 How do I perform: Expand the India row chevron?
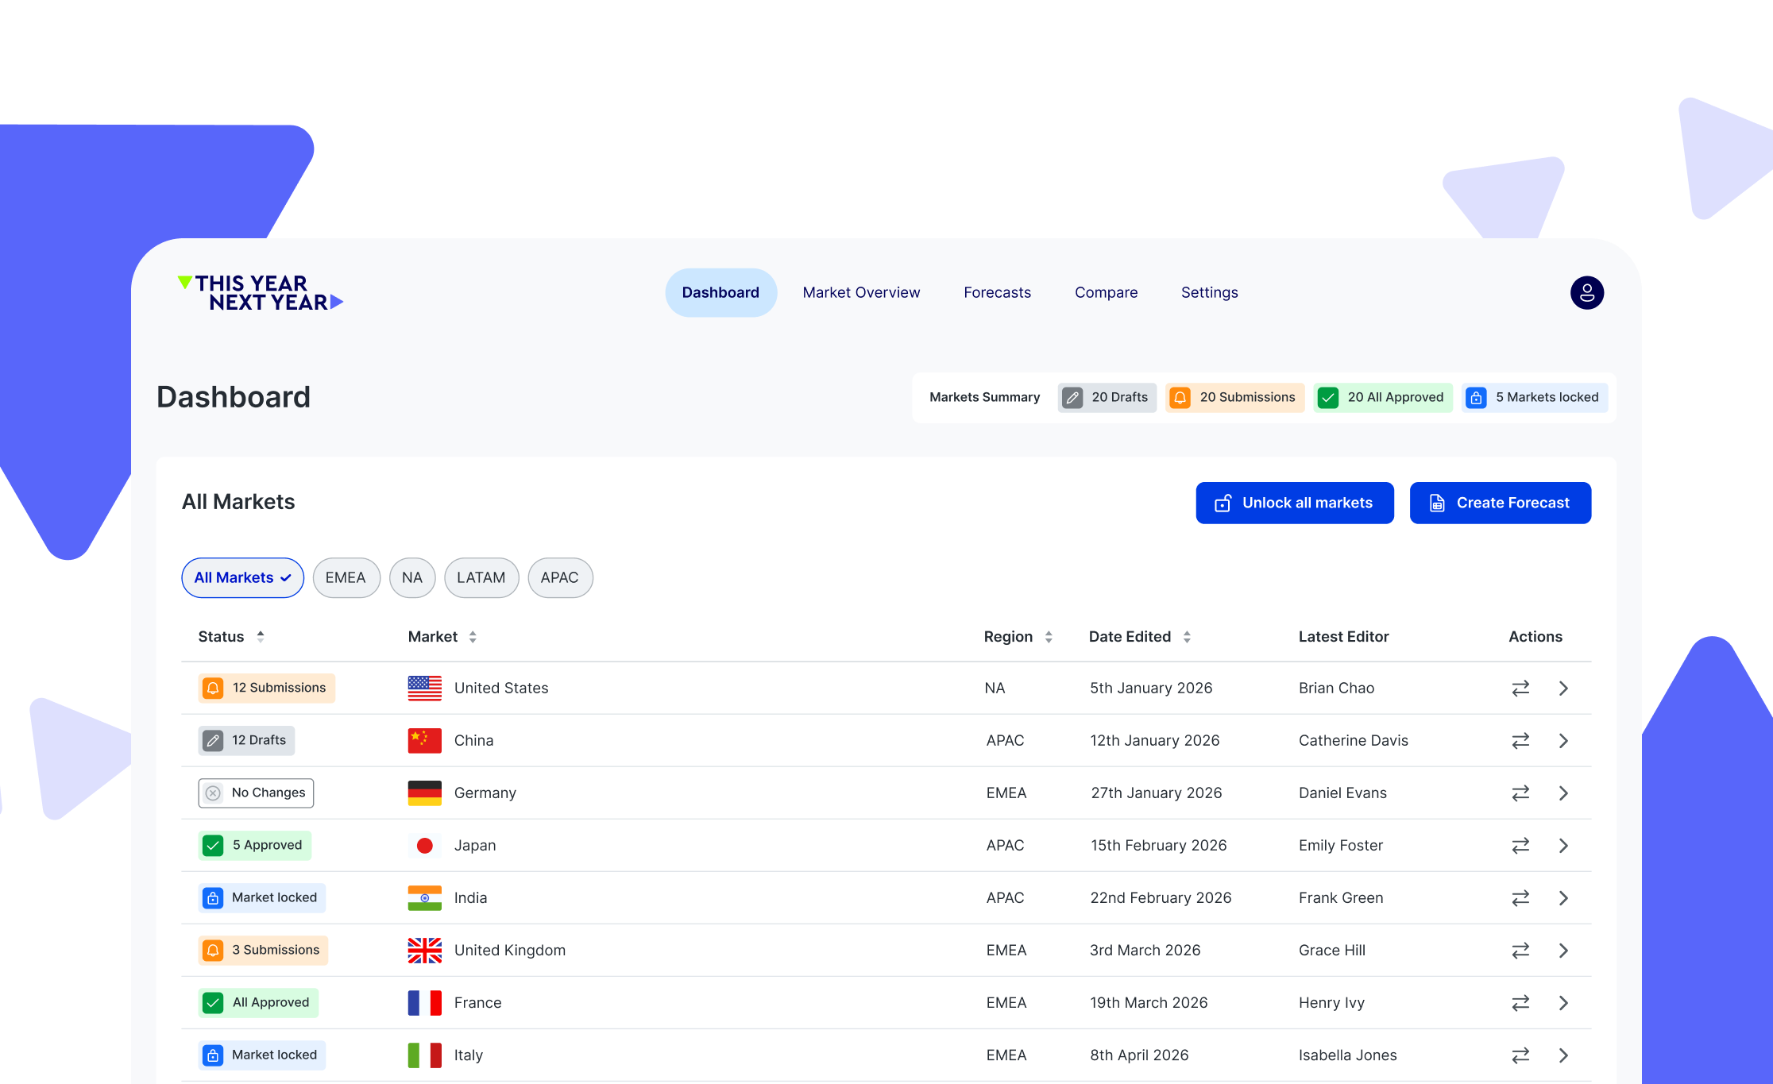tap(1563, 898)
